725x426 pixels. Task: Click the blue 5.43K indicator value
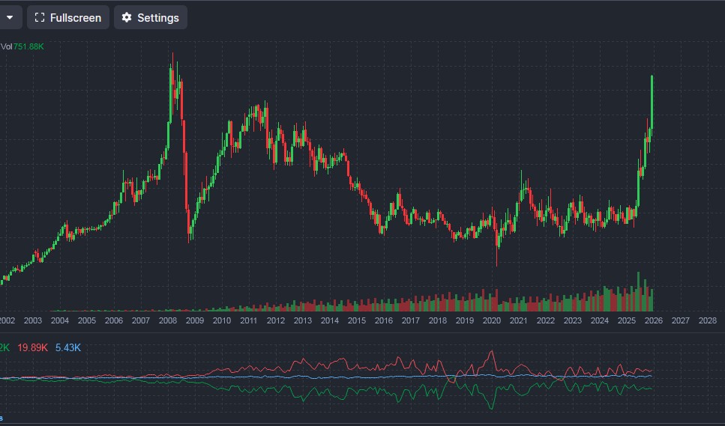67,347
